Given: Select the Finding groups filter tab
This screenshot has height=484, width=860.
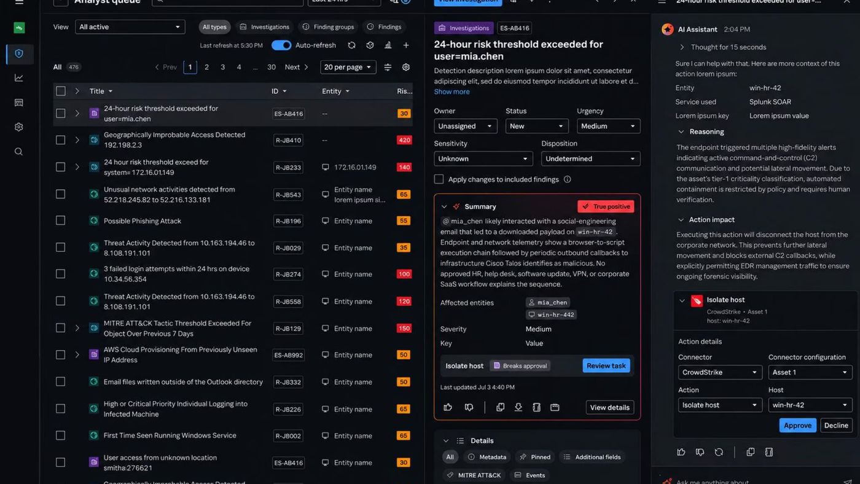Looking at the screenshot, I should pos(328,27).
